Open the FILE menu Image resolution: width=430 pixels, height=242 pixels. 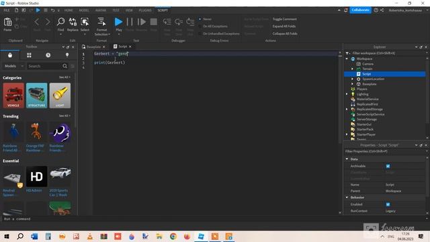pos(7,10)
